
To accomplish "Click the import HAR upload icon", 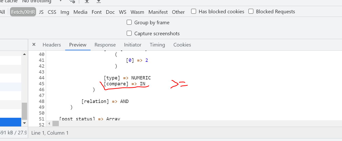I will tap(87, 1).
